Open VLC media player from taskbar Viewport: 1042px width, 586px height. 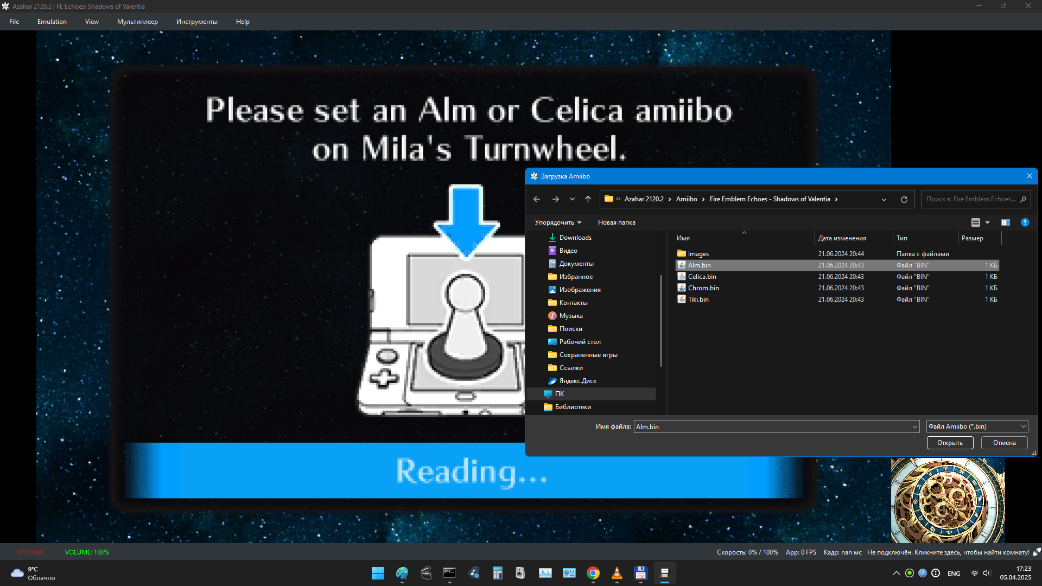click(x=617, y=573)
